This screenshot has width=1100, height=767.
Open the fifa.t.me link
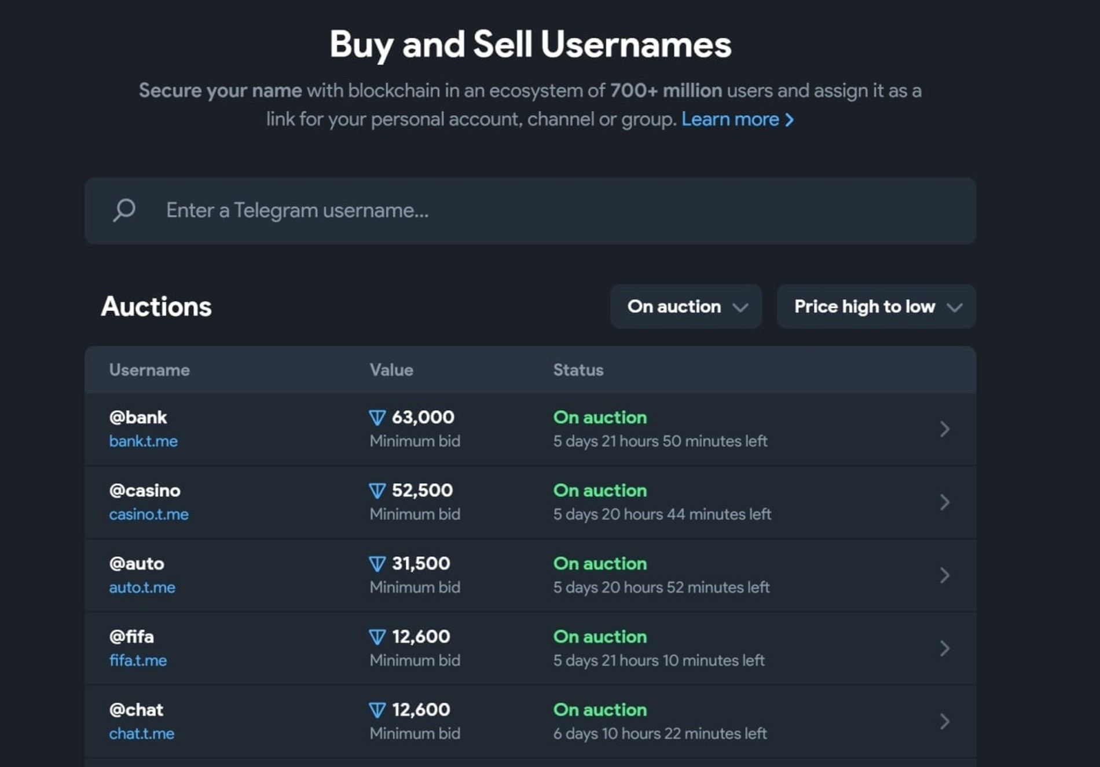pyautogui.click(x=138, y=660)
